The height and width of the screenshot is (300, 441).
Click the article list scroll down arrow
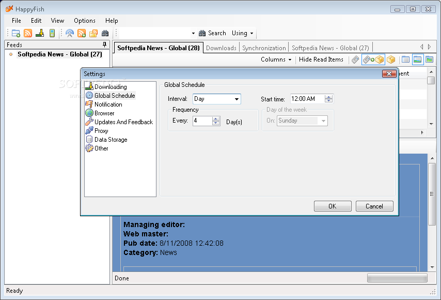pyautogui.click(x=431, y=124)
